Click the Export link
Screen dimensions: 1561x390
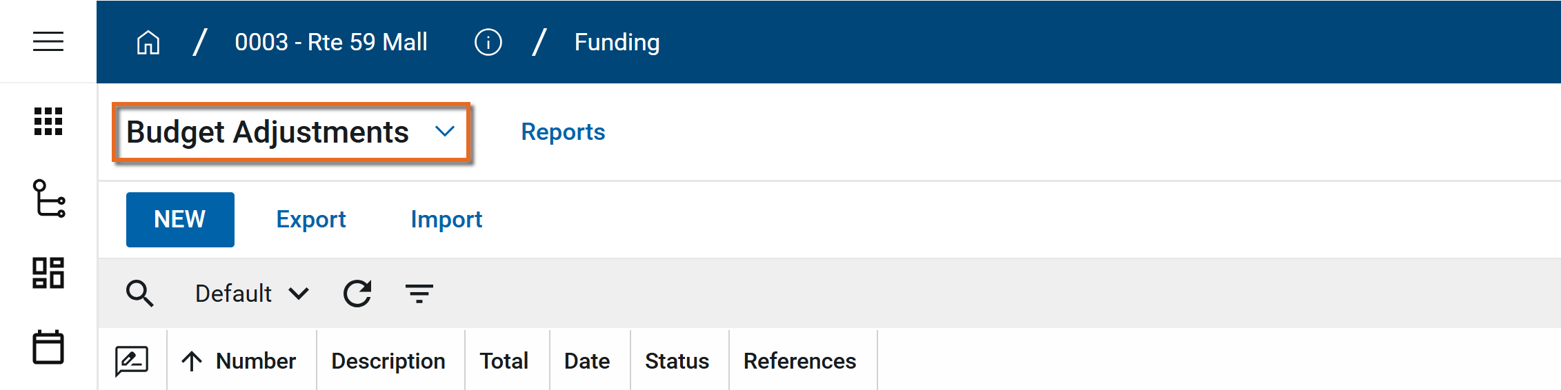pos(311,220)
